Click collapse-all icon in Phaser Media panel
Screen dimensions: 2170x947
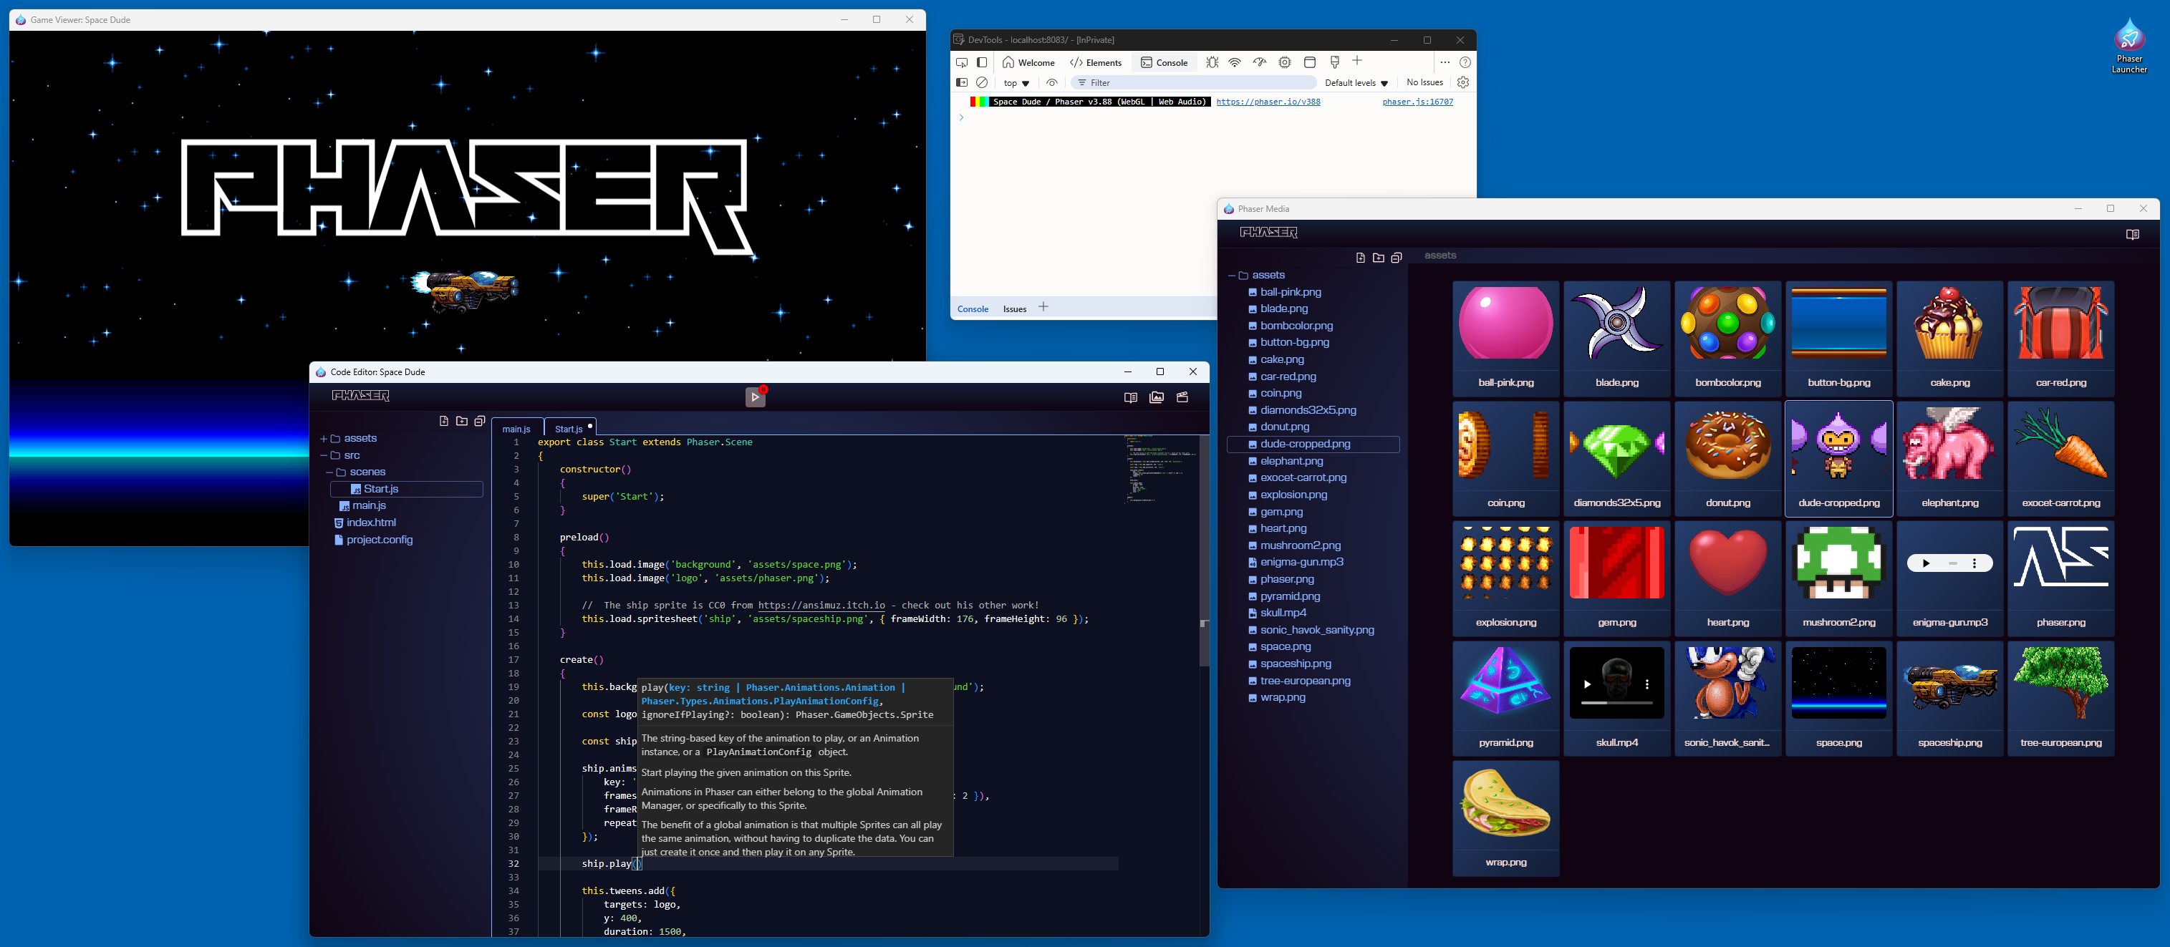1396,258
